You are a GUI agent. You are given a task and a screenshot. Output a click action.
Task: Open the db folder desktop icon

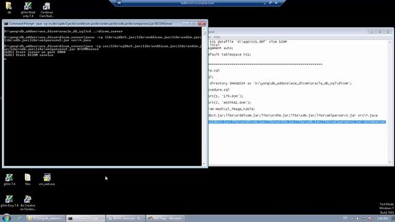(x=9, y=7)
